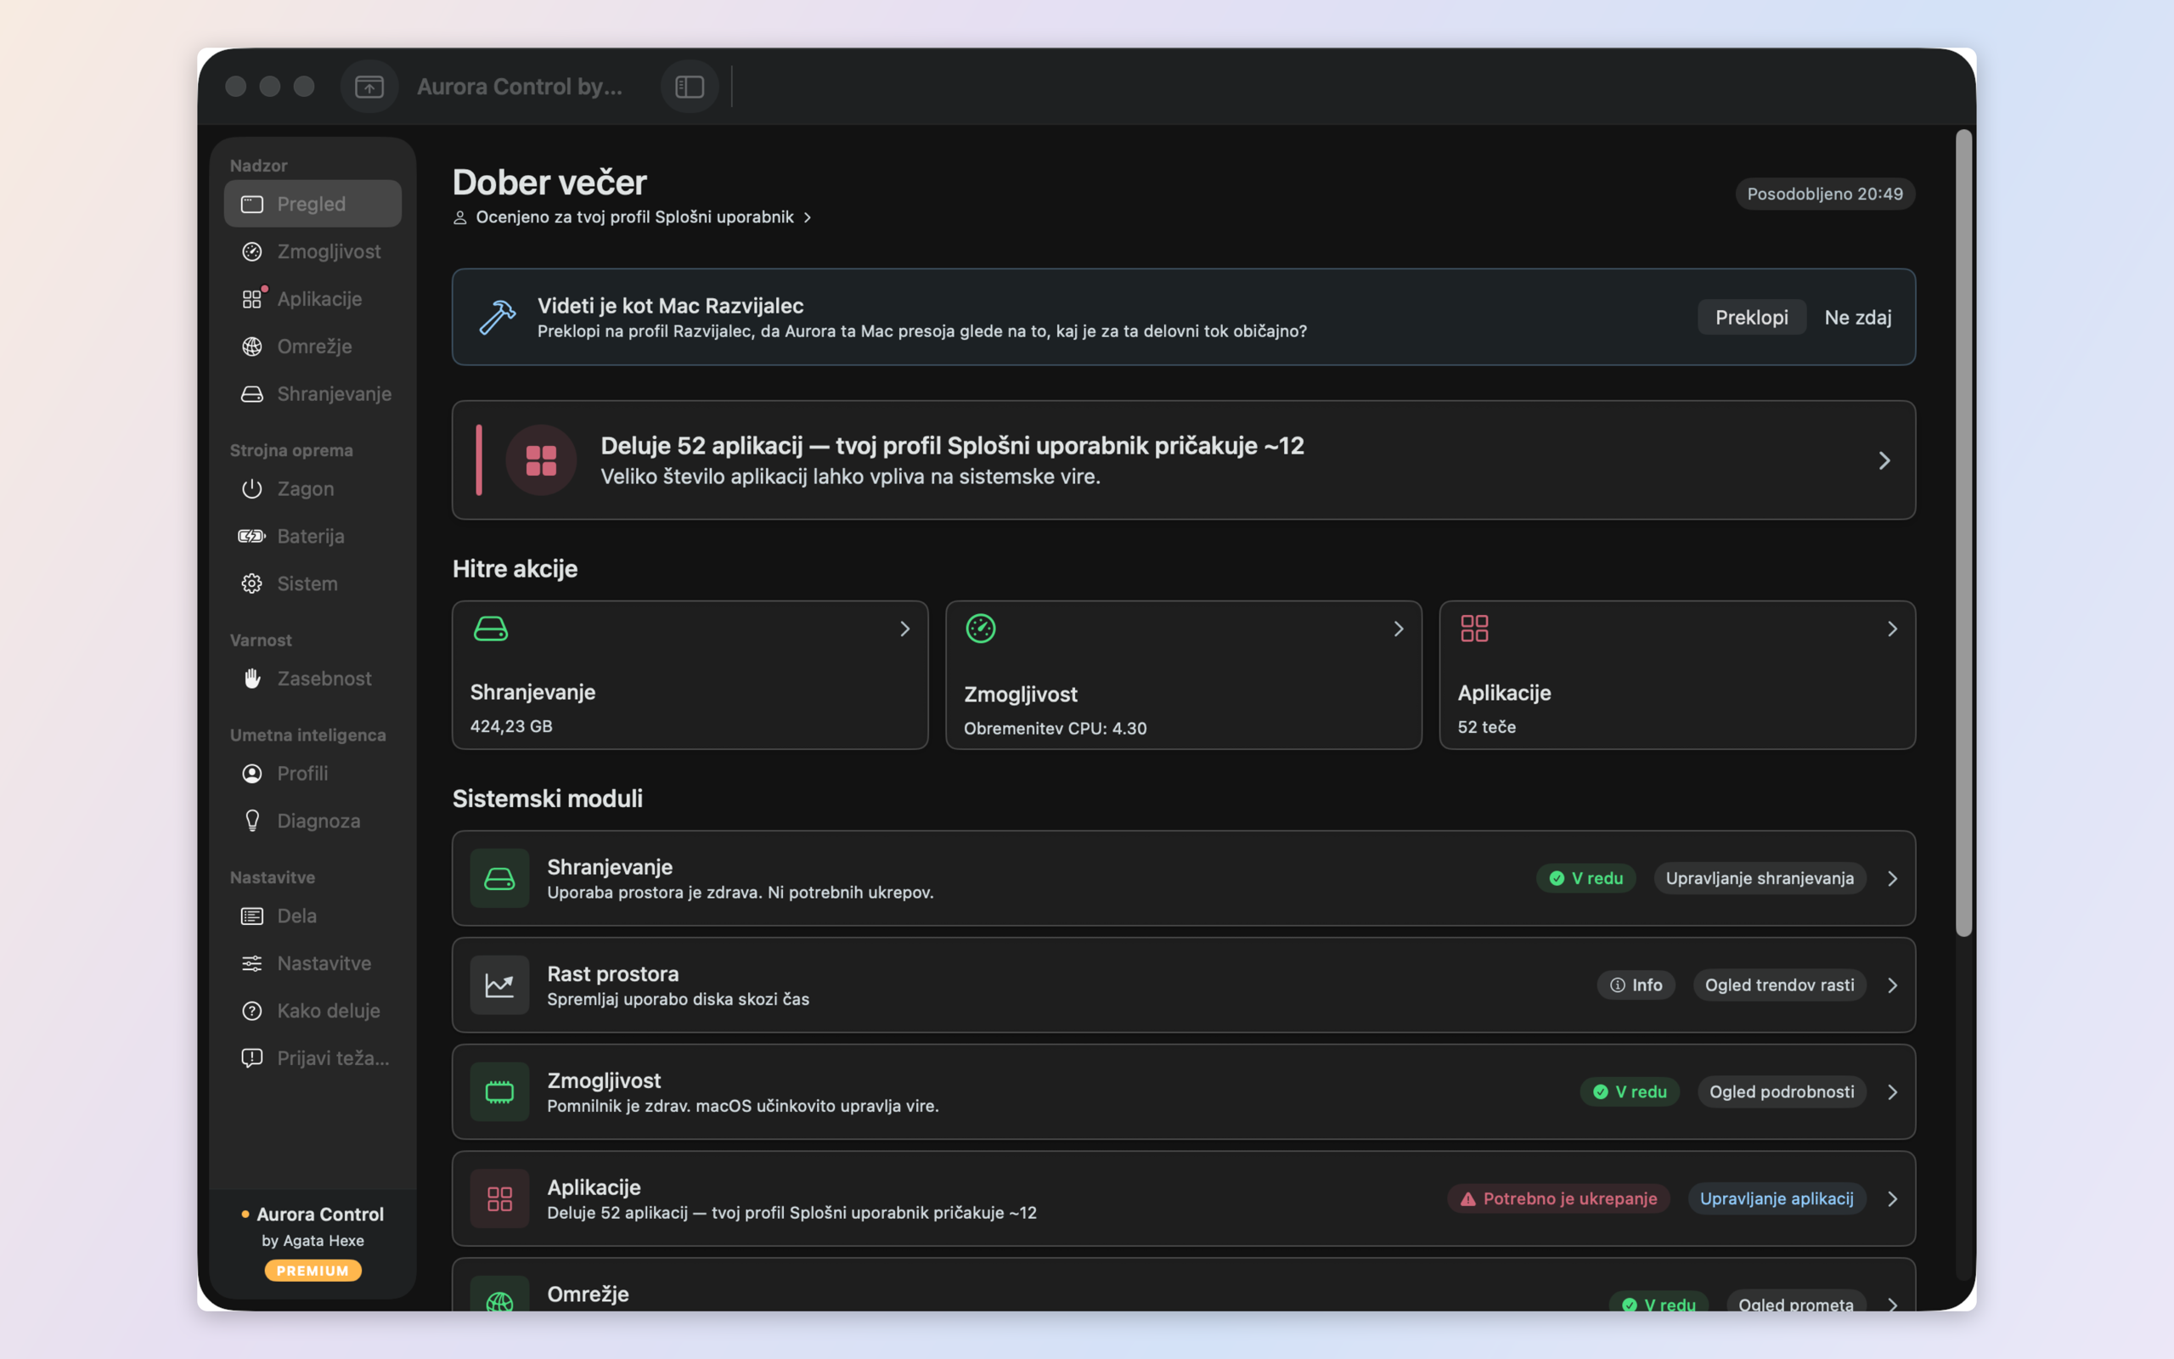2174x1359 pixels.
Task: Select Baterija battery icon in sidebar
Action: point(251,536)
